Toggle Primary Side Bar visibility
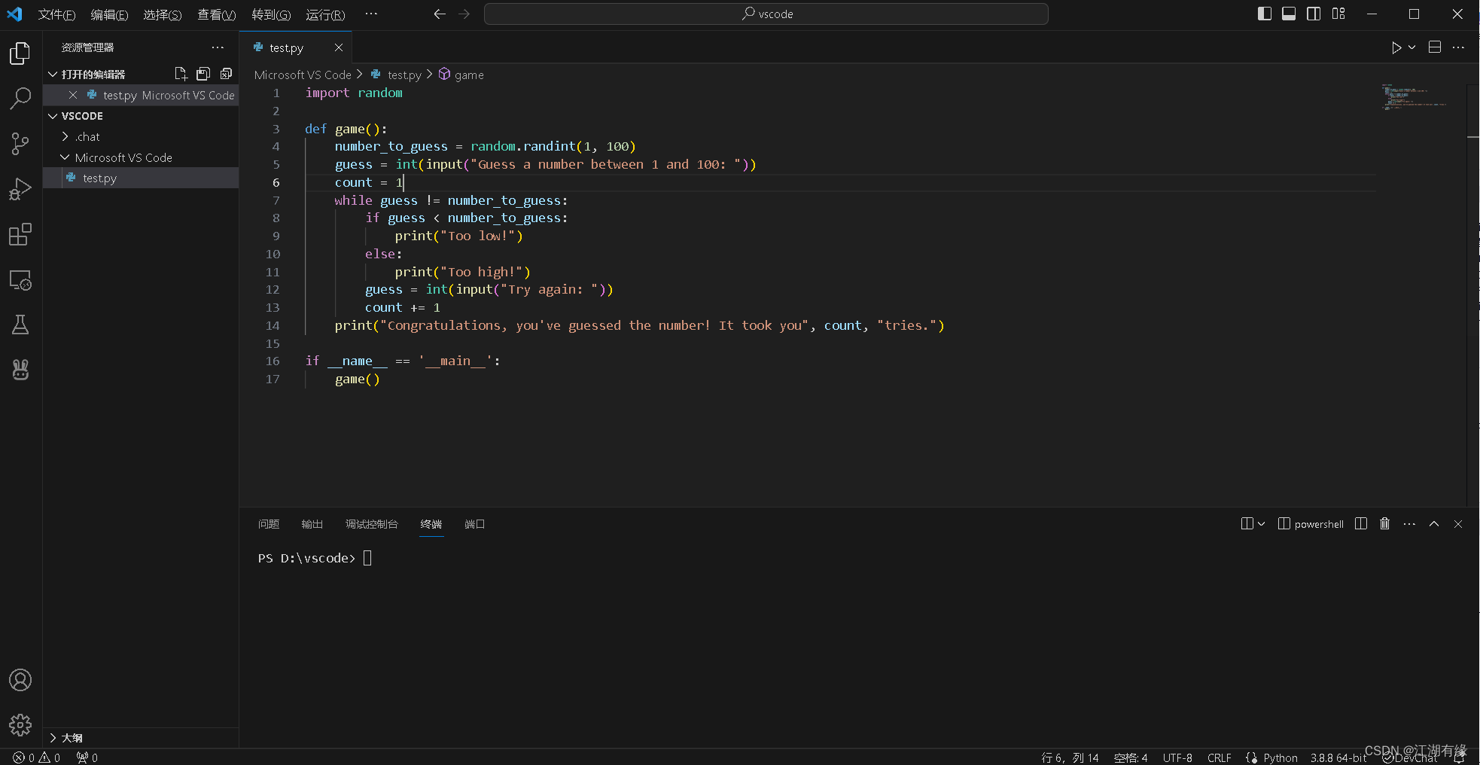The width and height of the screenshot is (1480, 765). tap(1265, 14)
